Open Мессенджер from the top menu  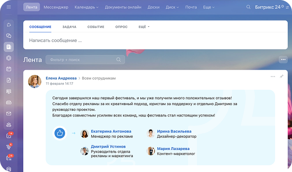click(x=56, y=7)
